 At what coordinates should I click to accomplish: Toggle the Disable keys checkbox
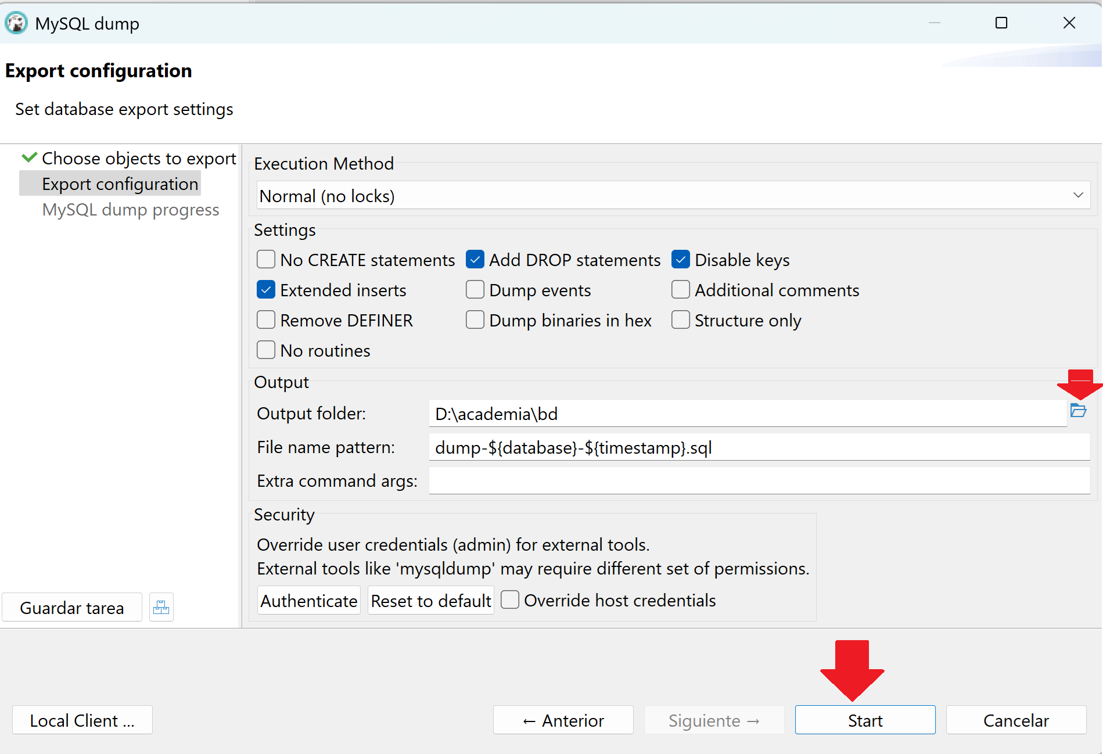681,259
